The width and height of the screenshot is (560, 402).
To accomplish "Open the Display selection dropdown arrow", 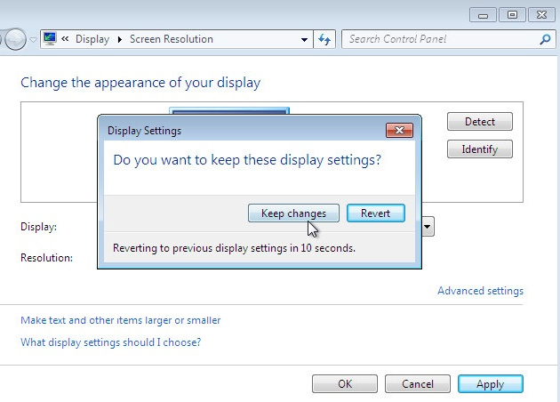I will tap(428, 227).
